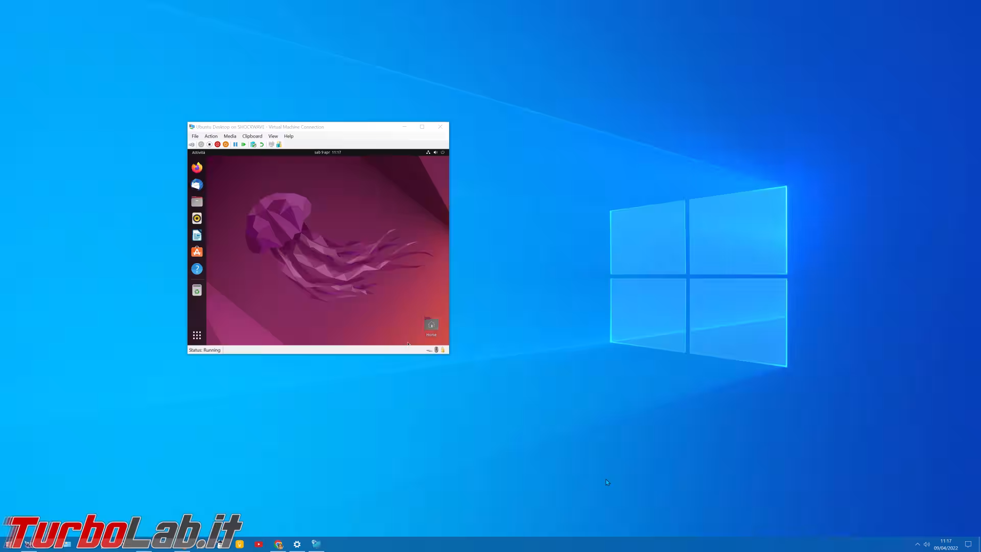
Task: Launch Firefox from Ubuntu dock
Action: coord(197,168)
